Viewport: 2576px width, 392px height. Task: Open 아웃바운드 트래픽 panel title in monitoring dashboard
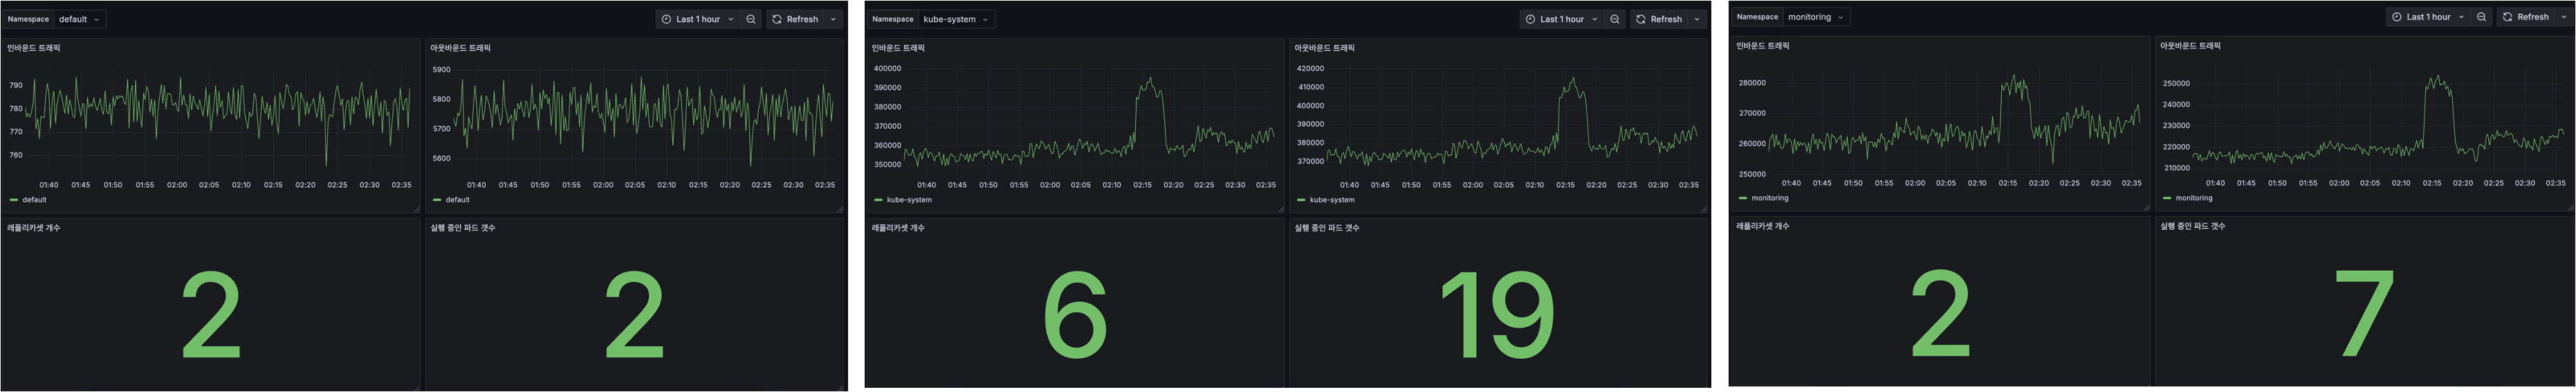click(2190, 46)
